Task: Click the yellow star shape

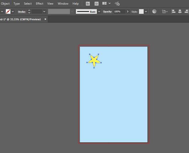Action: 94,61
